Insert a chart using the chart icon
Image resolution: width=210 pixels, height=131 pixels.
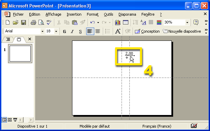coord(117,22)
